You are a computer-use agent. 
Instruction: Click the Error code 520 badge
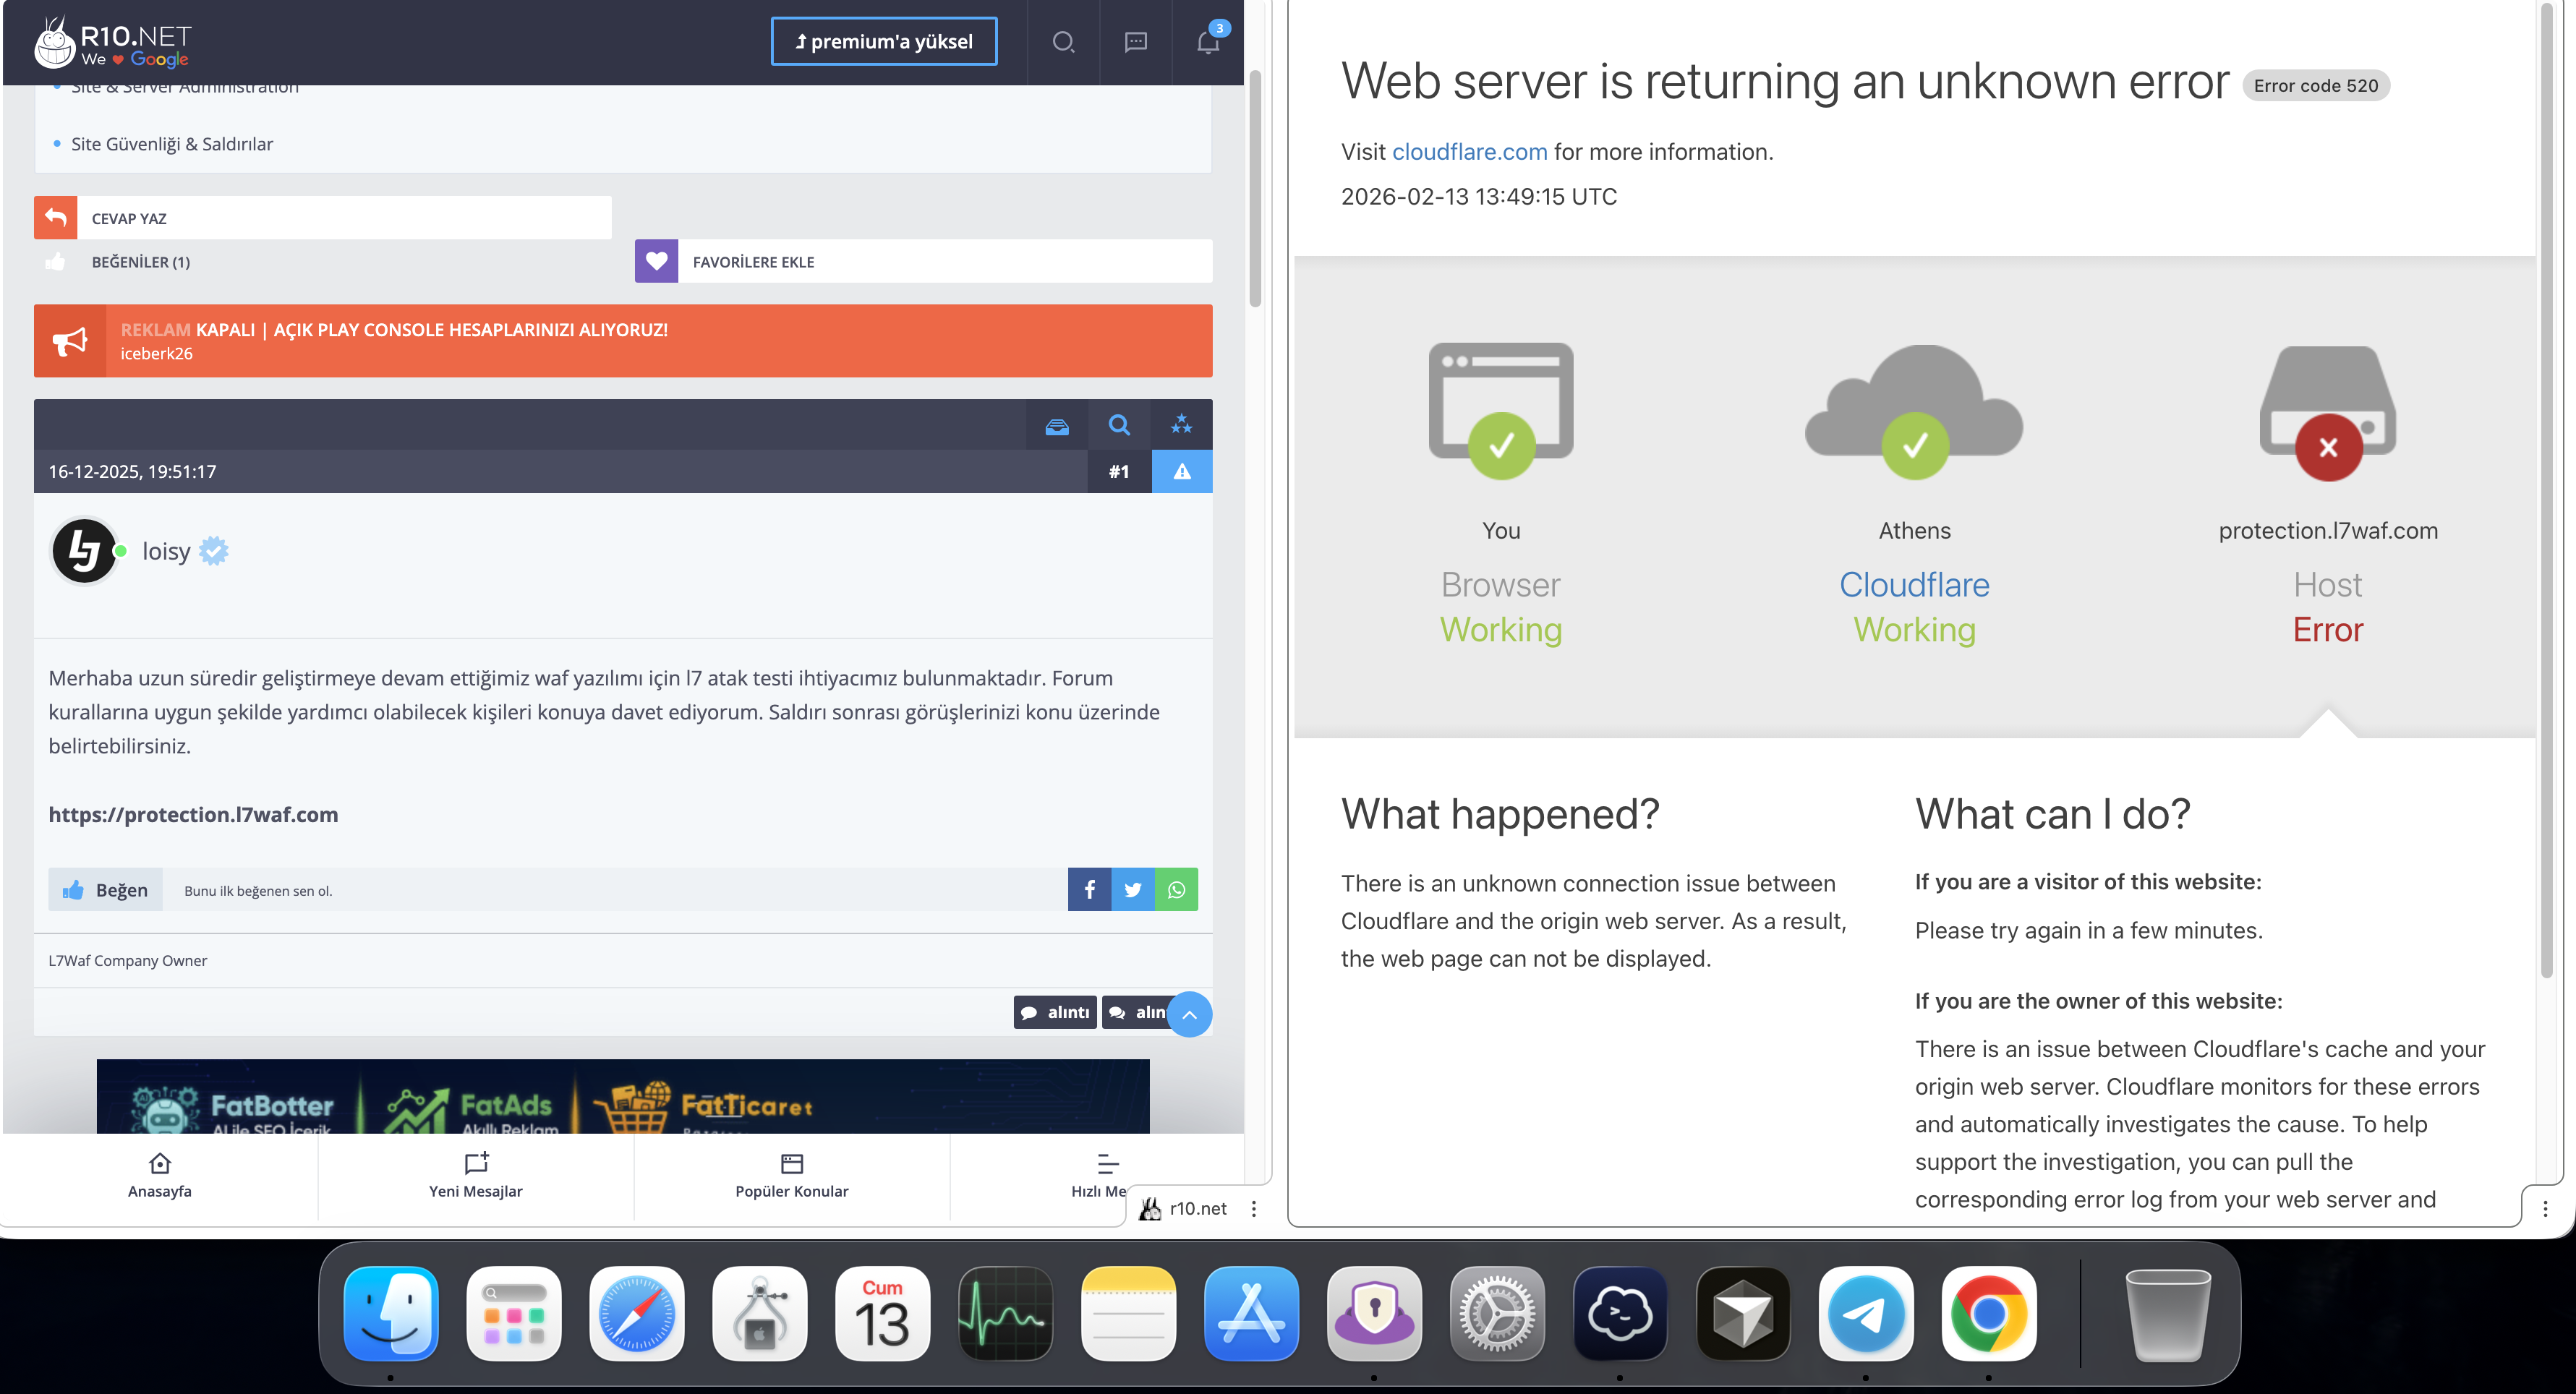point(2316,85)
